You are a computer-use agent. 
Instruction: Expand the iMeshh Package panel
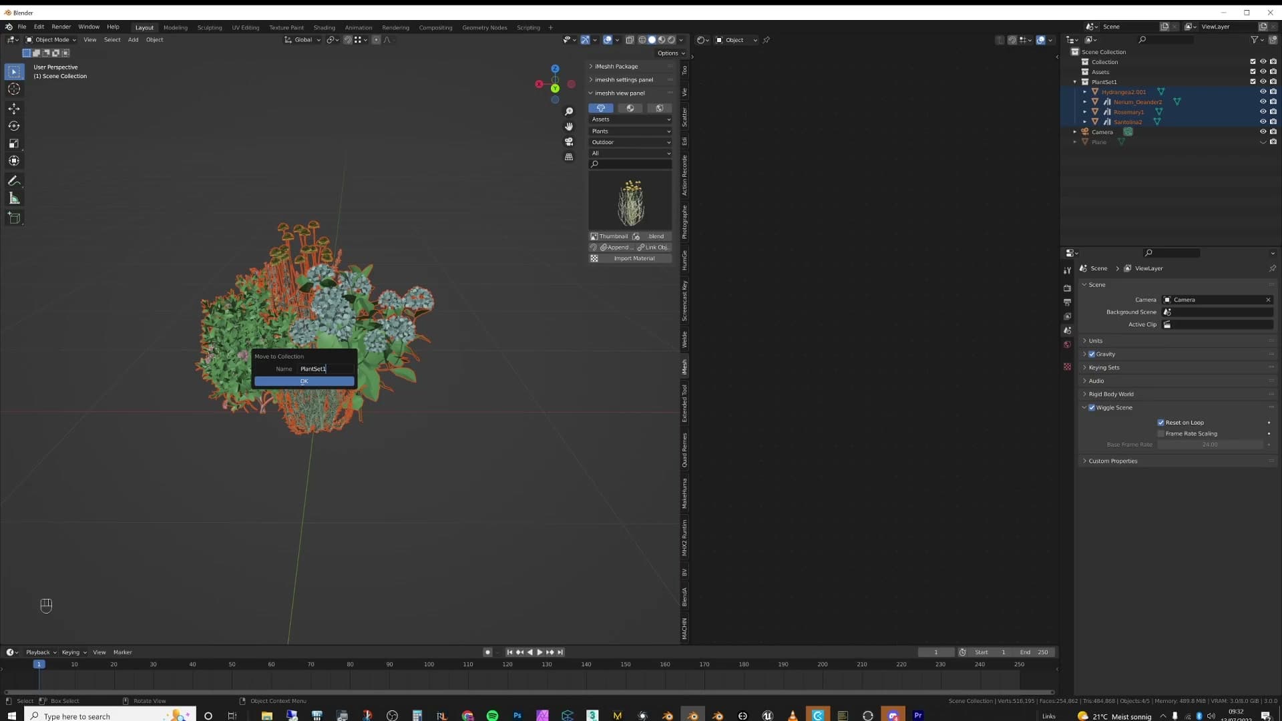click(x=630, y=67)
